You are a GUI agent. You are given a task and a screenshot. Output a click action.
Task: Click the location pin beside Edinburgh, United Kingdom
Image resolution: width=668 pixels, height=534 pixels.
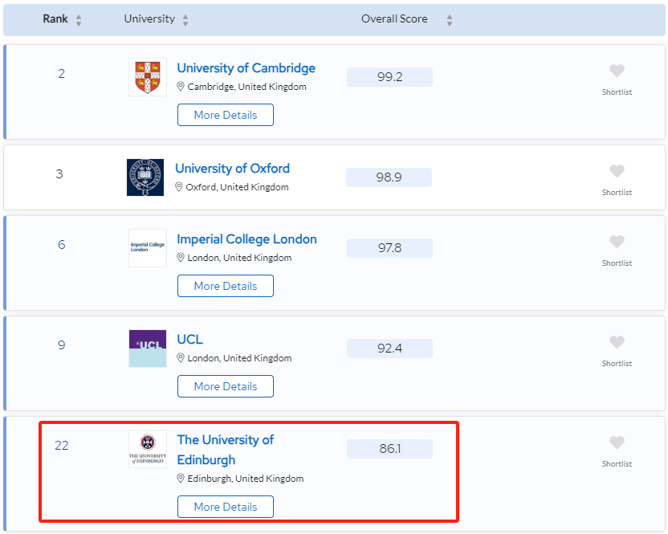click(x=181, y=479)
